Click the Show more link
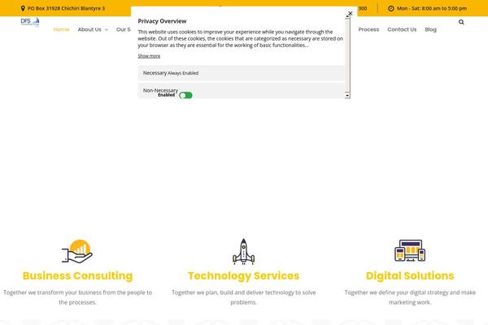 (x=149, y=56)
